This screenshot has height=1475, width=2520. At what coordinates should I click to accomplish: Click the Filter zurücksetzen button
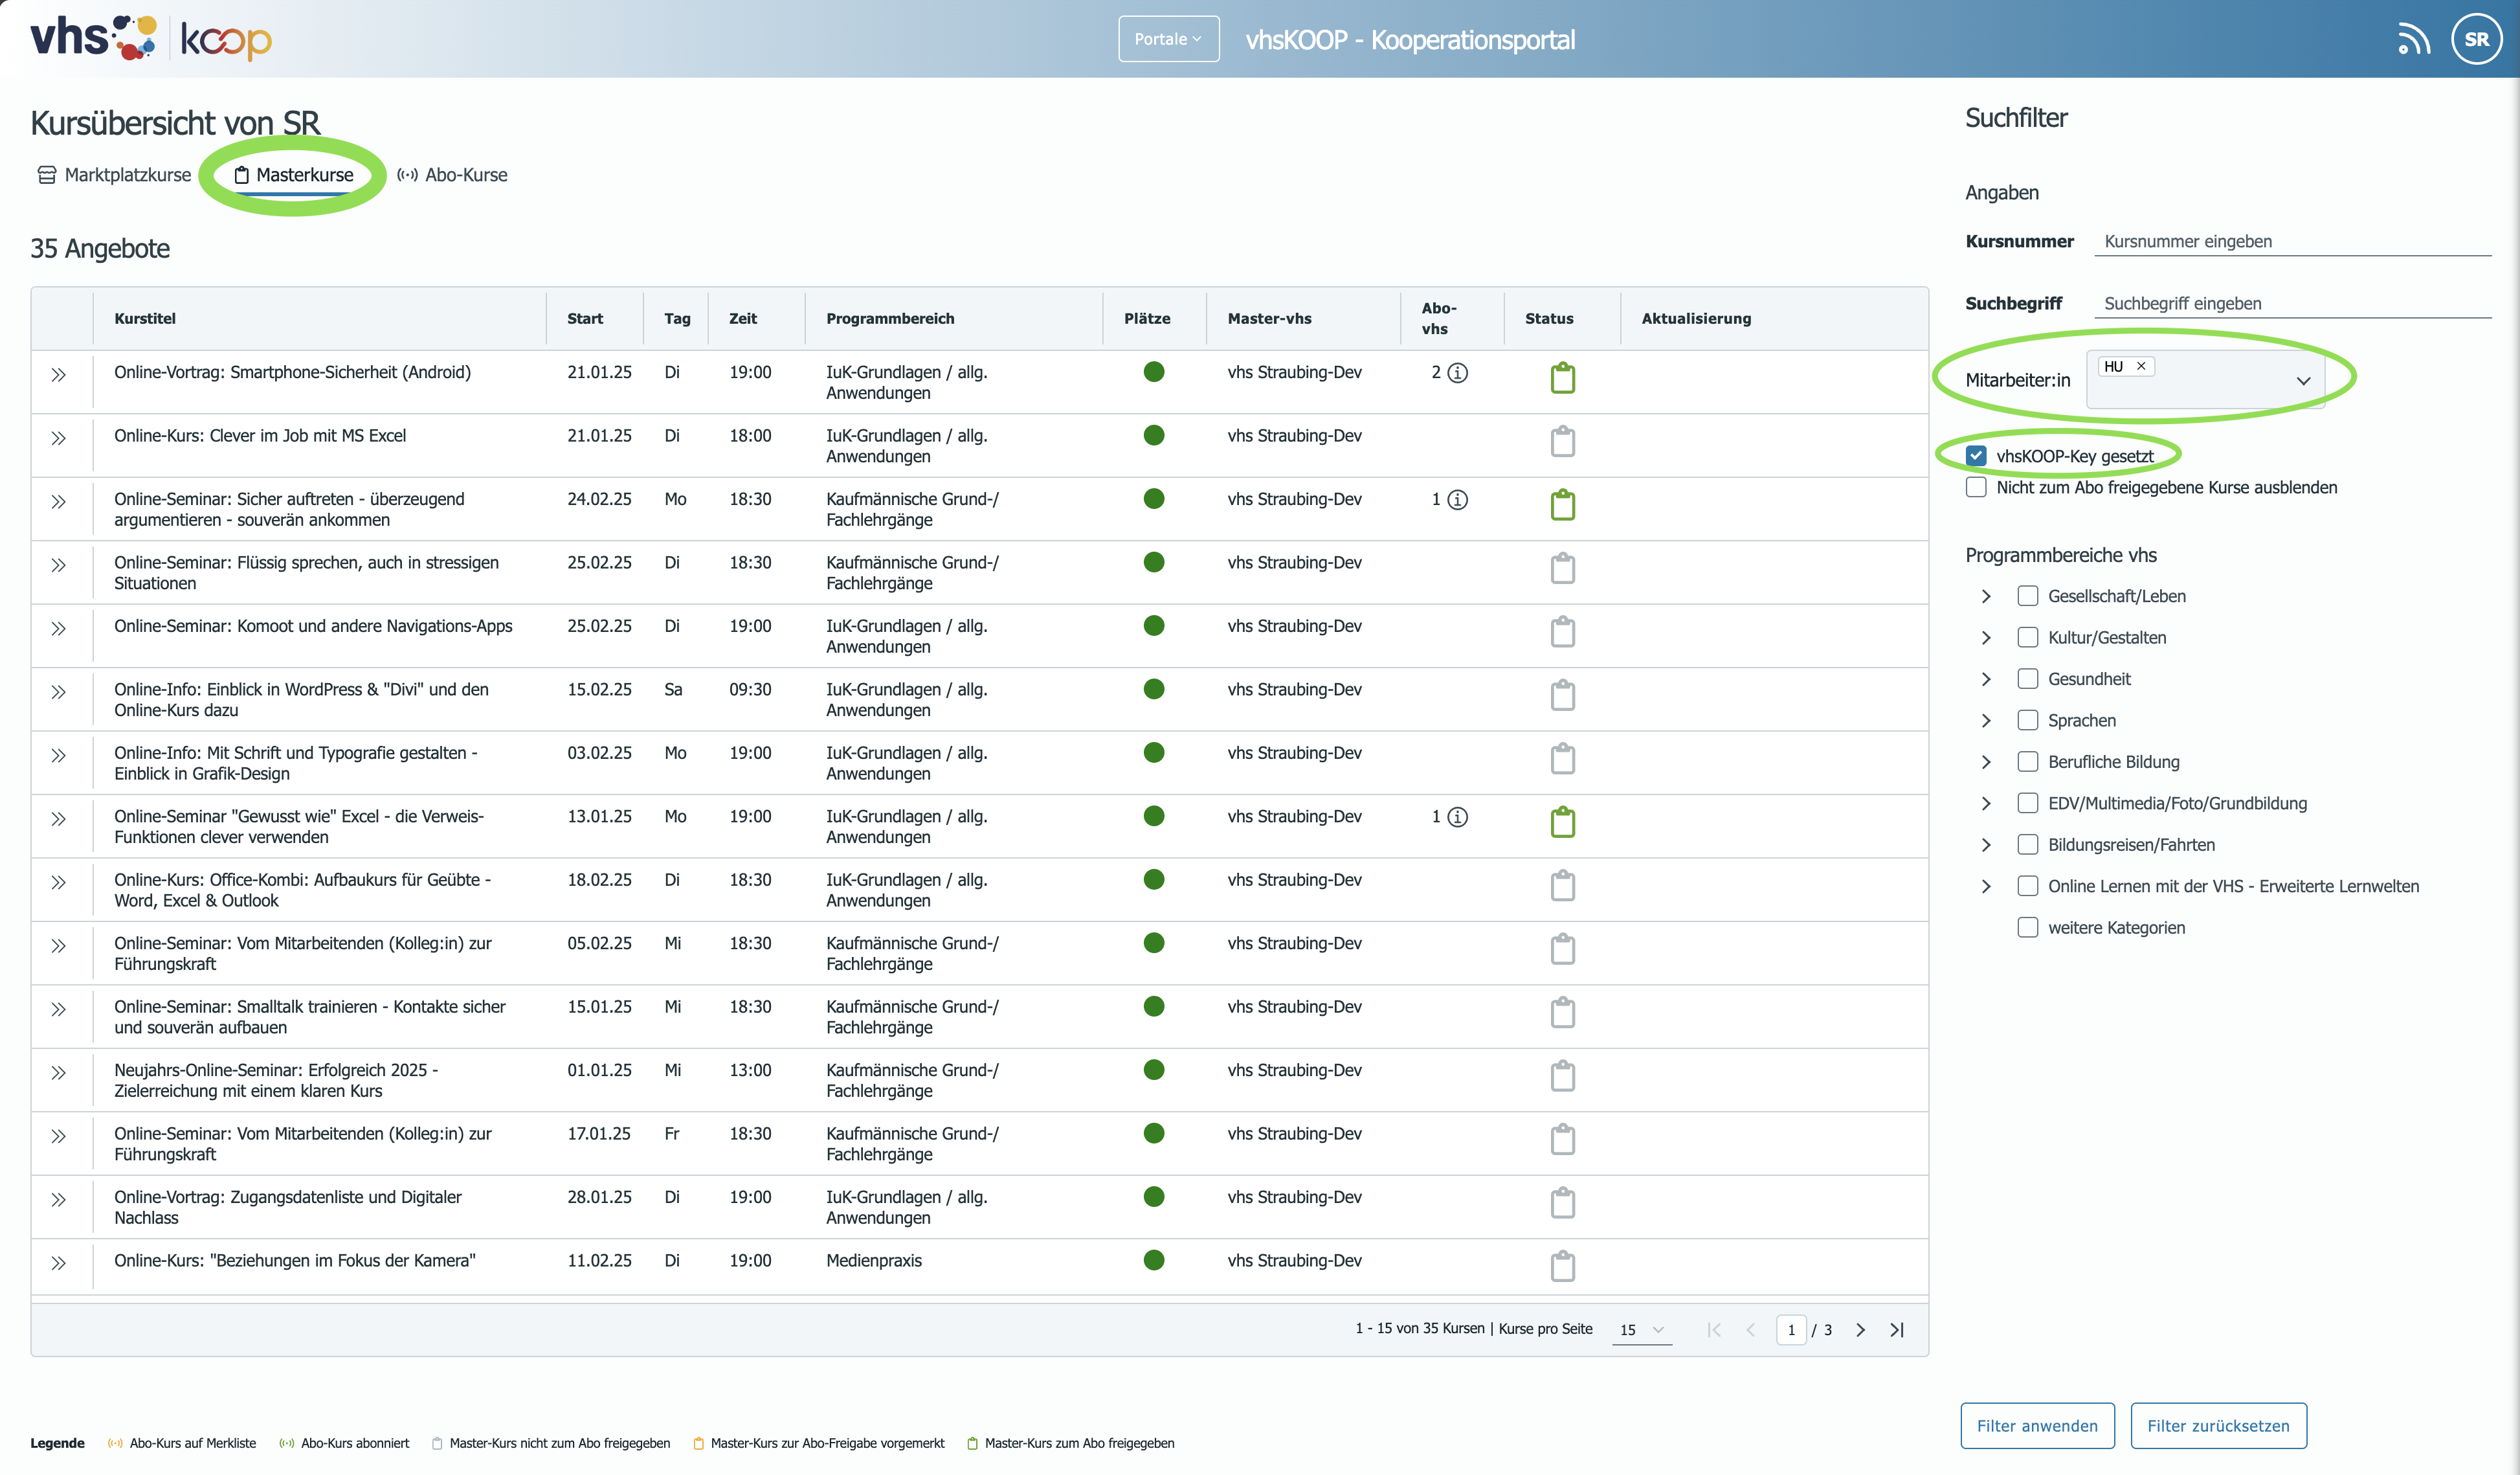2218,1425
